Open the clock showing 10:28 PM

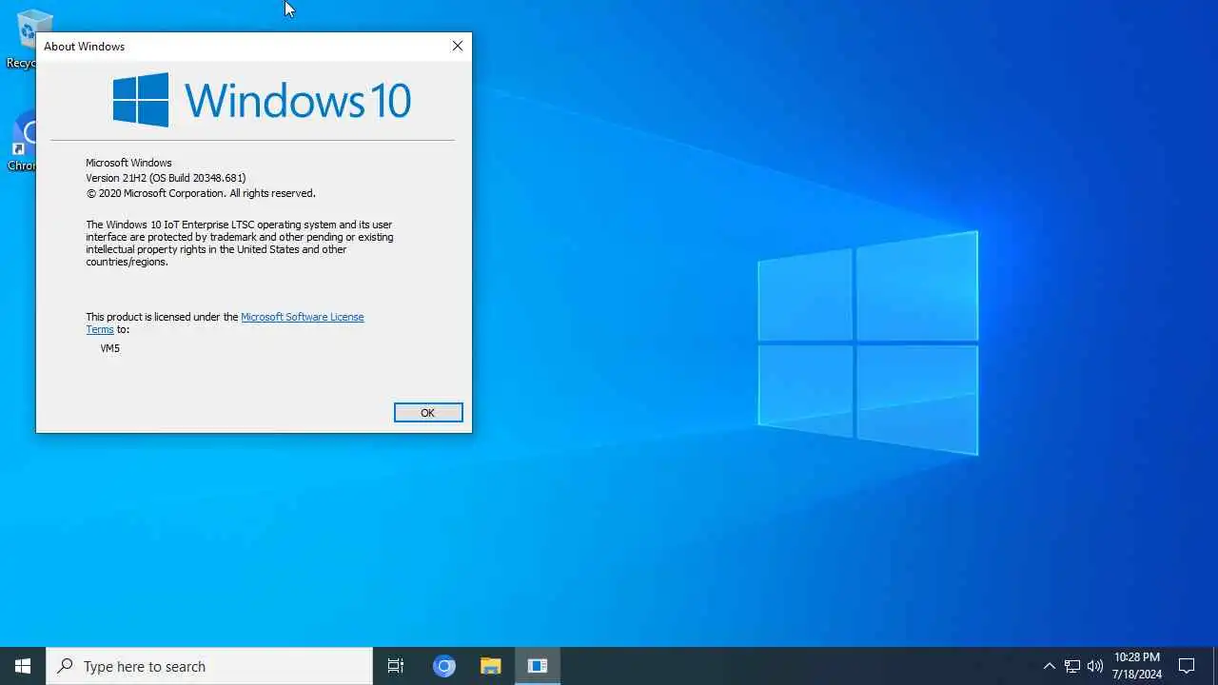1137,666
